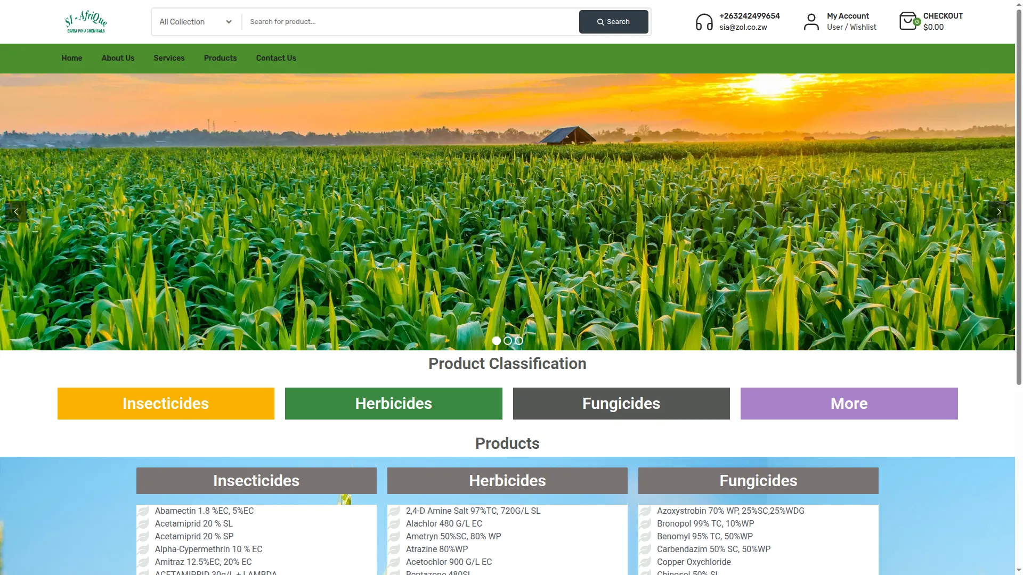This screenshot has width=1023, height=575.
Task: Click the leaf icon beside Atrazine 80%WP
Action: pos(394,549)
